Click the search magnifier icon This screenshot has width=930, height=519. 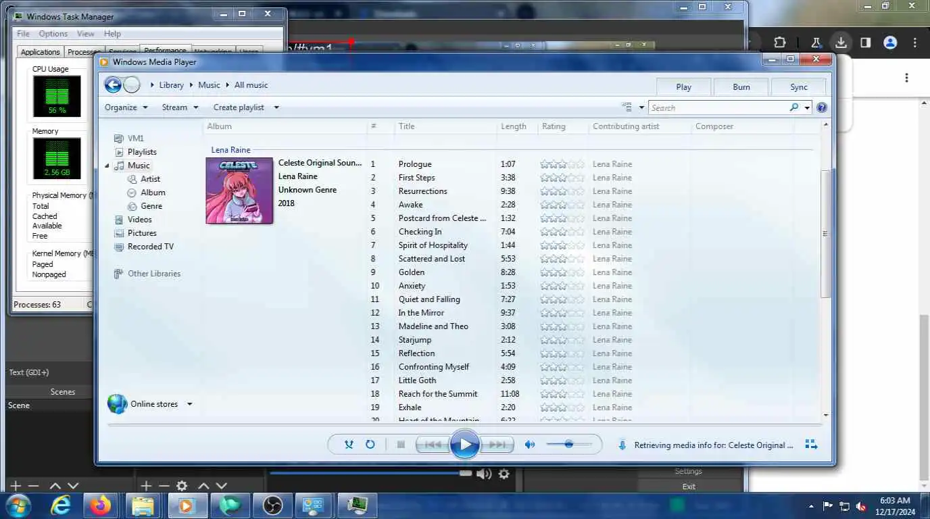point(794,107)
